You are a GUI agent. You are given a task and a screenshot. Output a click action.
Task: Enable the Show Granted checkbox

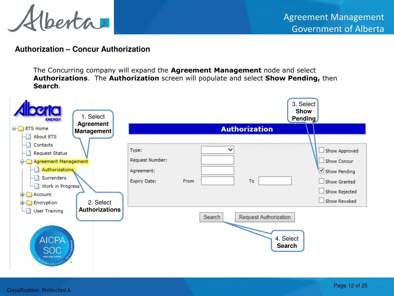[321, 181]
